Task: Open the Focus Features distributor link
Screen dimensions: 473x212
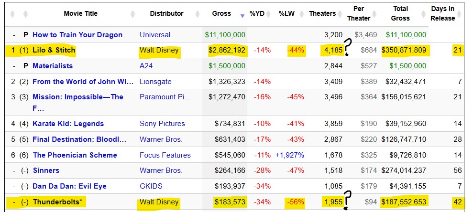Action: point(165,155)
